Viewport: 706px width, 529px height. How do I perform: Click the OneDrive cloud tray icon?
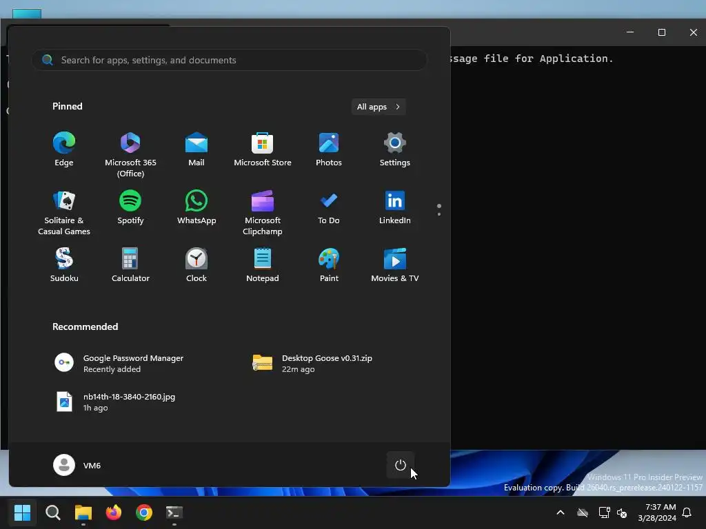[583, 512]
